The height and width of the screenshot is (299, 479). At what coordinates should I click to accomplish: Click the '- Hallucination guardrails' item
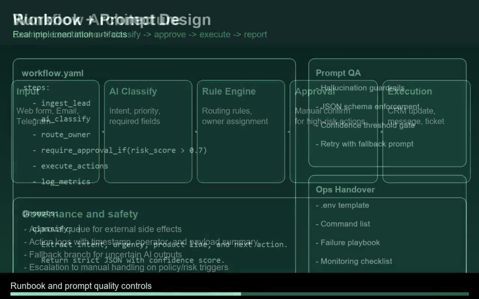(360, 88)
